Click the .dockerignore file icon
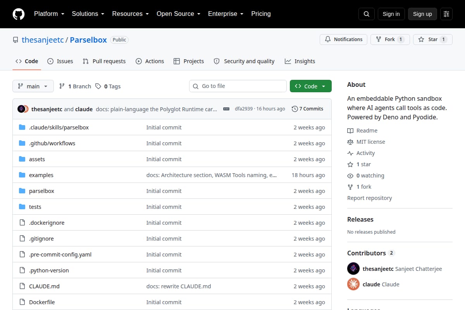The height and width of the screenshot is (310, 465). (22, 223)
